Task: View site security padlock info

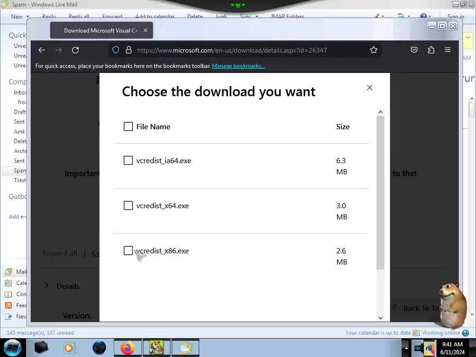Action: click(129, 50)
